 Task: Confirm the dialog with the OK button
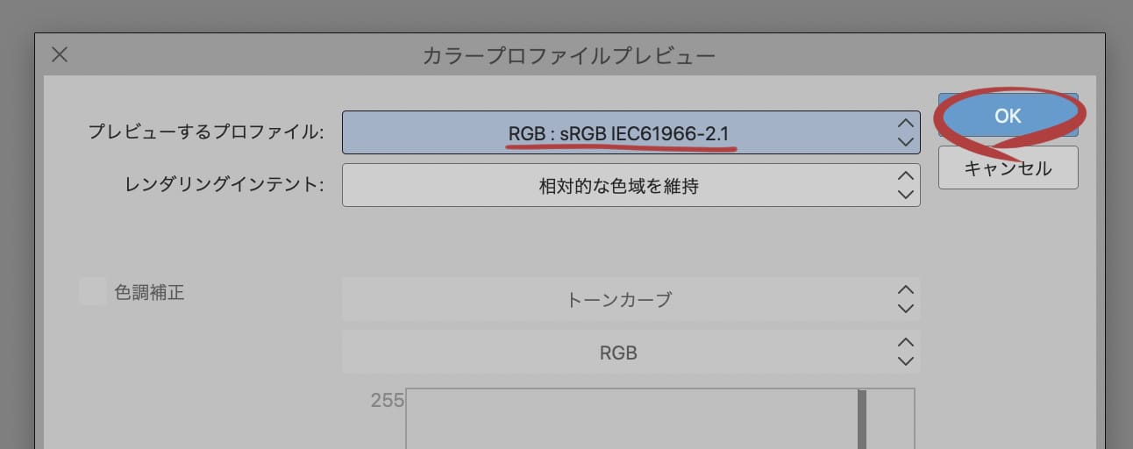click(x=1008, y=115)
